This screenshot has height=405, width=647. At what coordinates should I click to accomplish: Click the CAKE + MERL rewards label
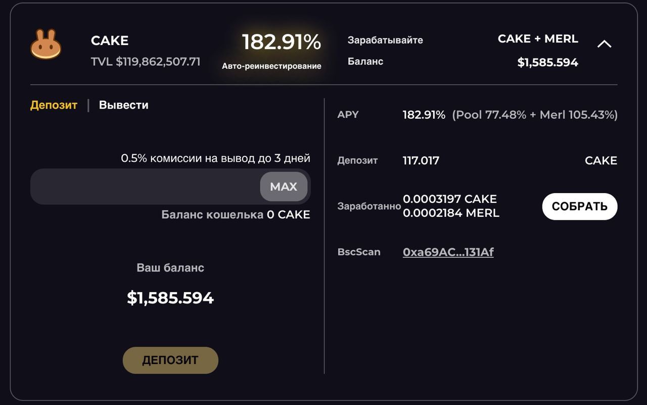(538, 39)
